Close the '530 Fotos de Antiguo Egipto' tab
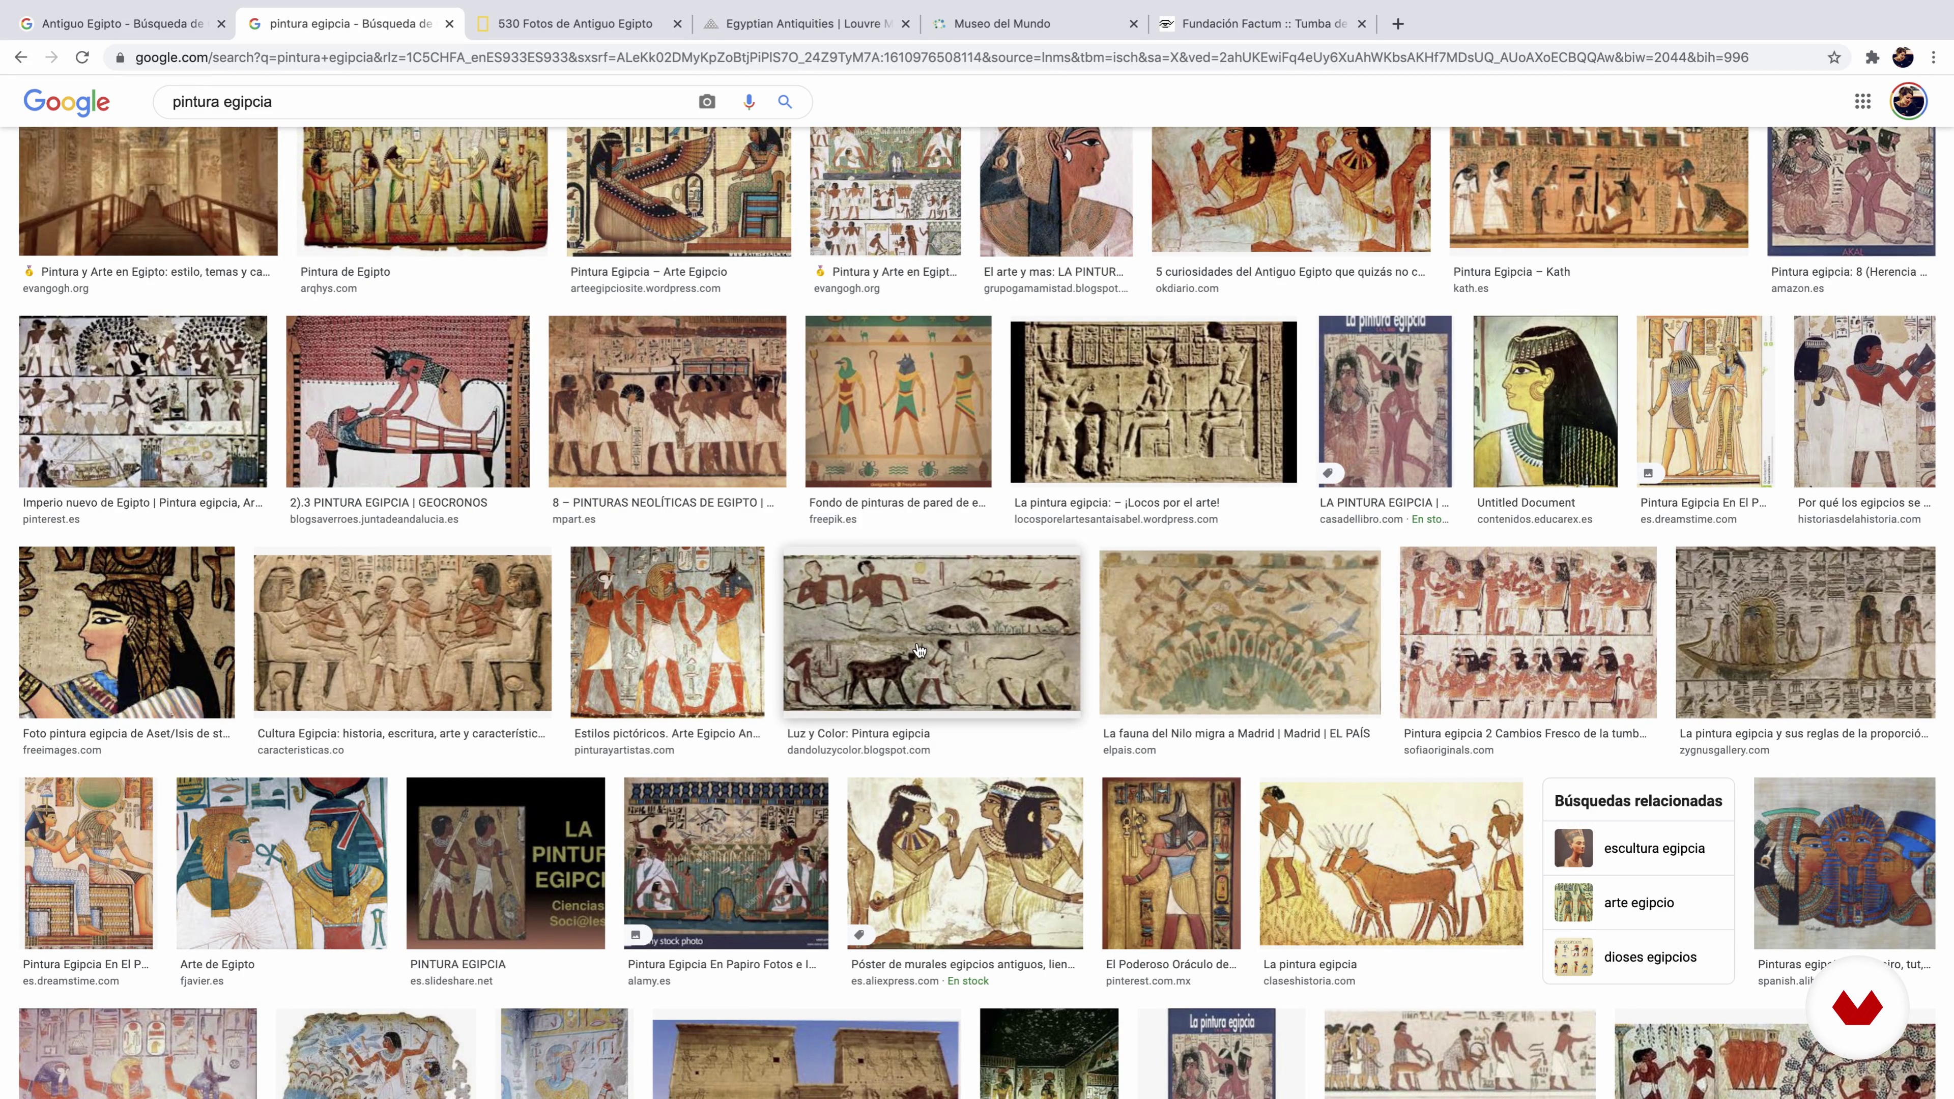The height and width of the screenshot is (1099, 1954). 677,23
